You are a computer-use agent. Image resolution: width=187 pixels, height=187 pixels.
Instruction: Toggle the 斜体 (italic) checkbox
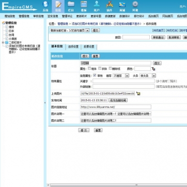pyautogui.click(x=100, y=68)
